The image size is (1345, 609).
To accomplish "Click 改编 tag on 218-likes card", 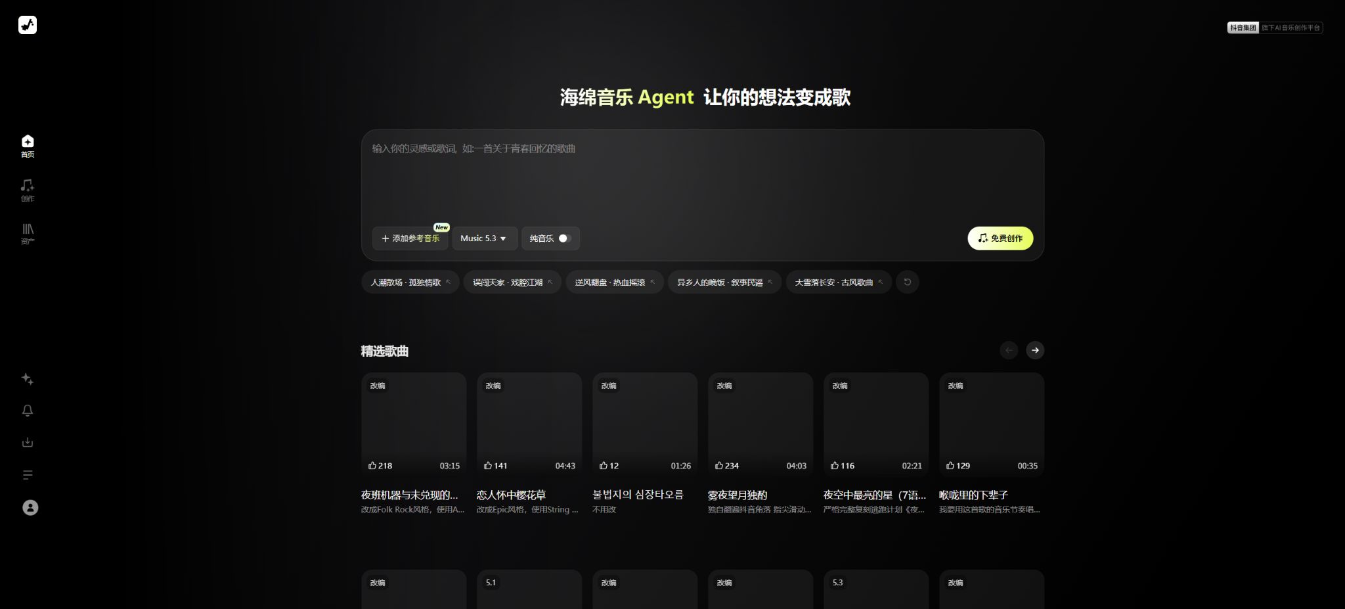I will click(x=378, y=386).
